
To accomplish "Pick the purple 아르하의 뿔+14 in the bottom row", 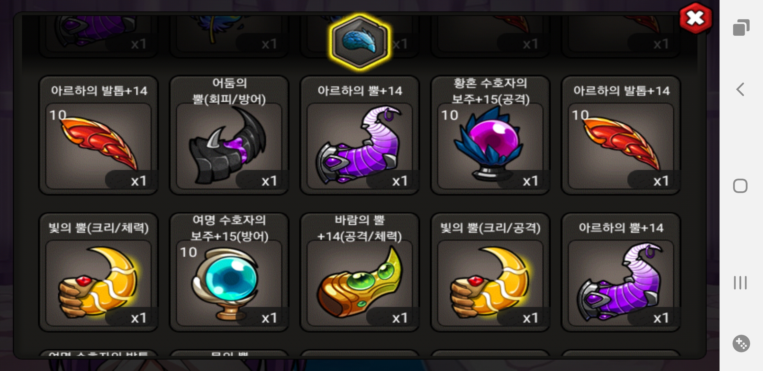I will tap(621, 272).
